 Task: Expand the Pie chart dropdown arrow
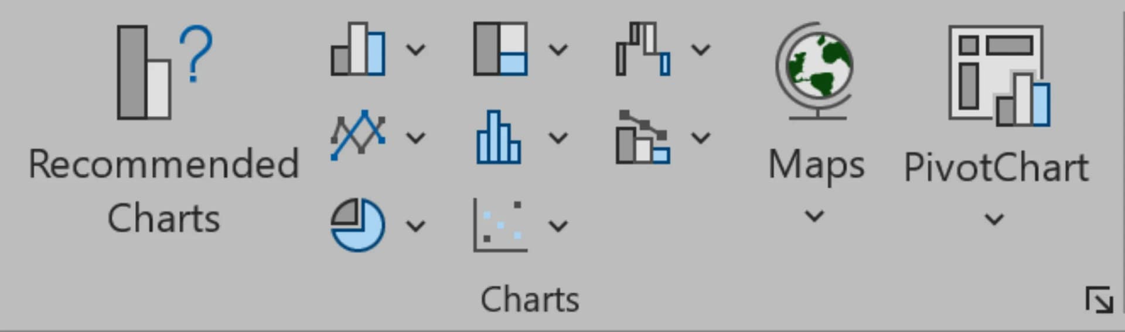[415, 225]
